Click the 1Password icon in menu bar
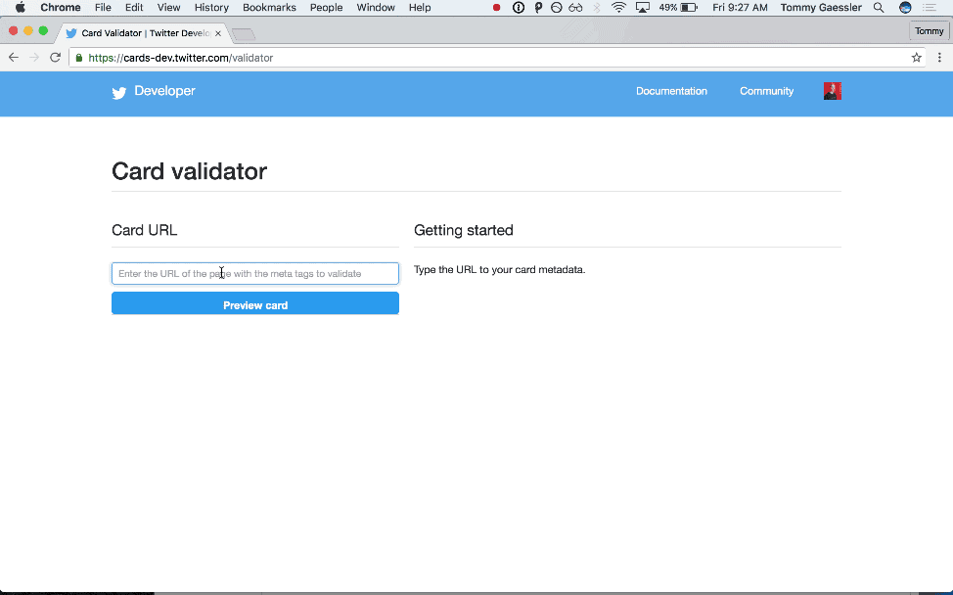 pos(519,7)
